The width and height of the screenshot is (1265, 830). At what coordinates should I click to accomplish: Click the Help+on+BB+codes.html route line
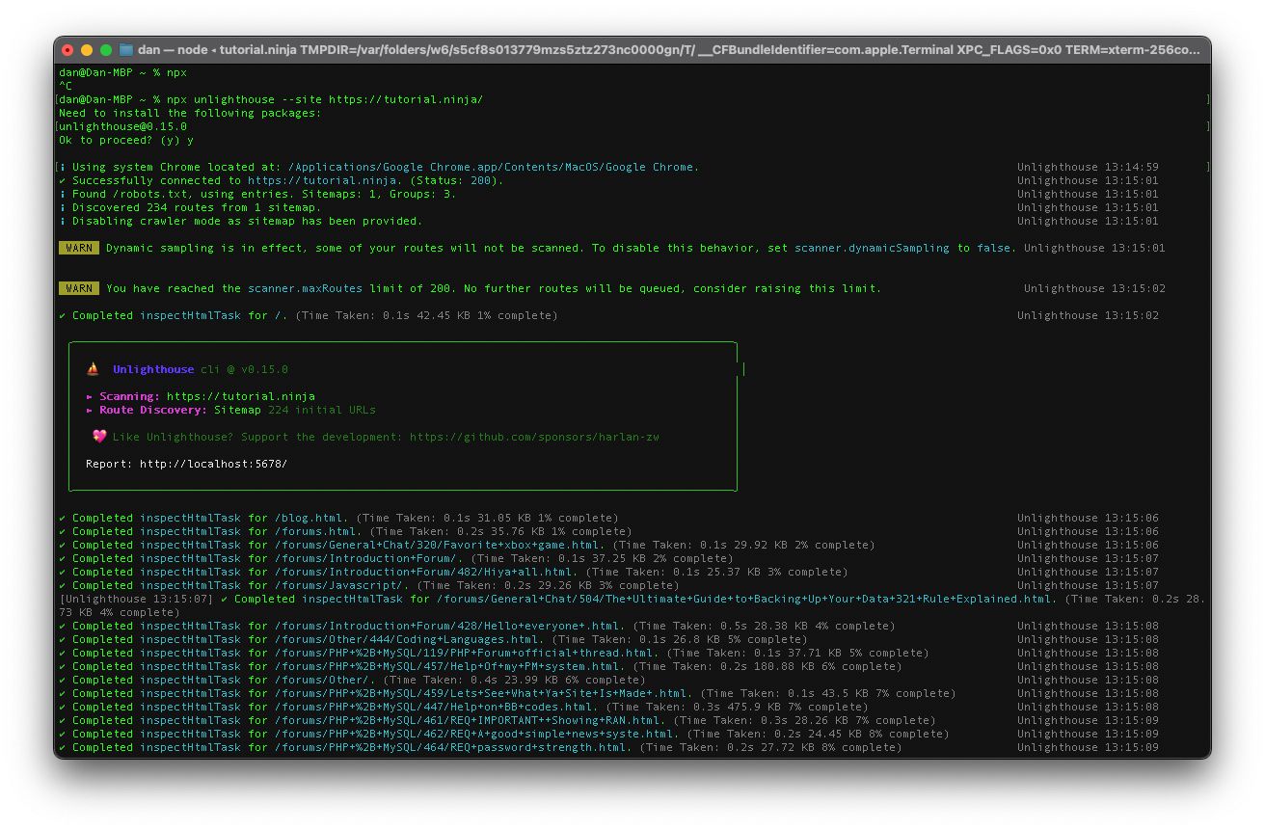463,707
